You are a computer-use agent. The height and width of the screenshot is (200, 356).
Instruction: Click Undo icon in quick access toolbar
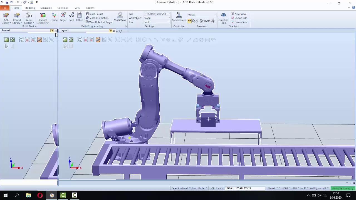(12, 2)
